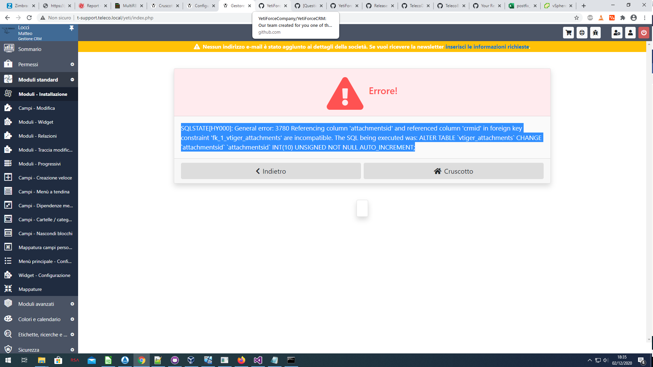Open the user profile icon in header
Viewport: 653px width, 367px height.
[x=630, y=33]
